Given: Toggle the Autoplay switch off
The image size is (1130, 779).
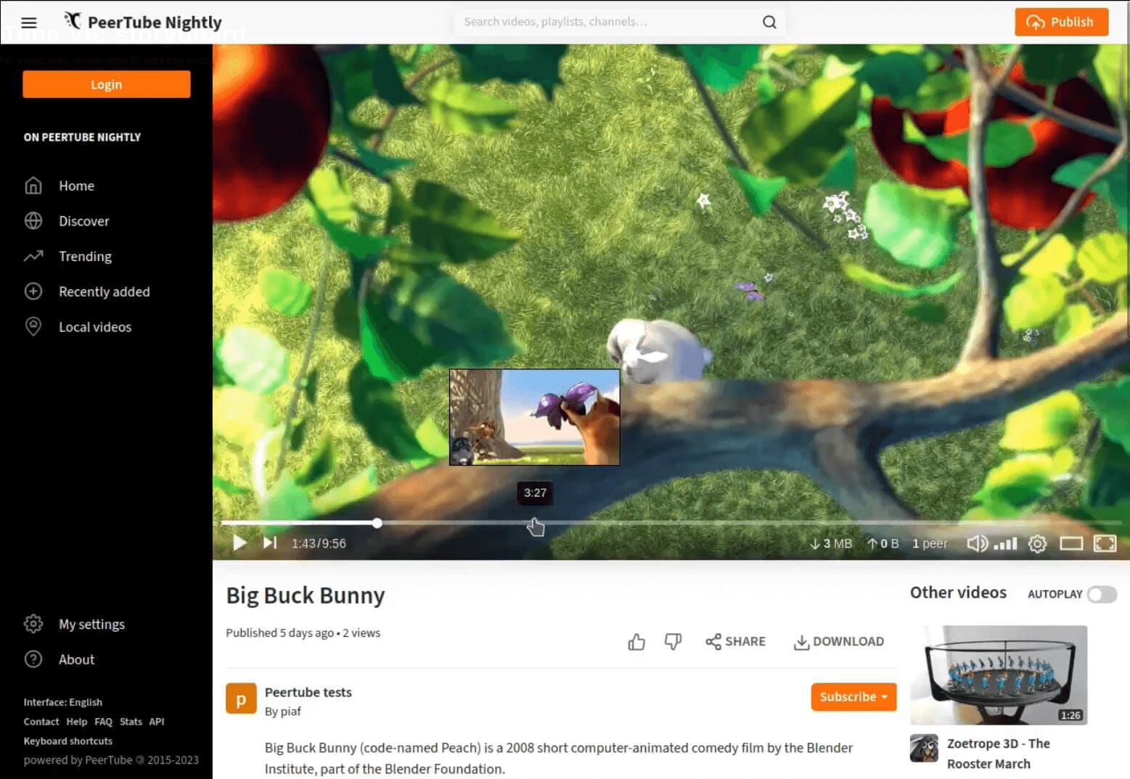Looking at the screenshot, I should click(x=1102, y=594).
